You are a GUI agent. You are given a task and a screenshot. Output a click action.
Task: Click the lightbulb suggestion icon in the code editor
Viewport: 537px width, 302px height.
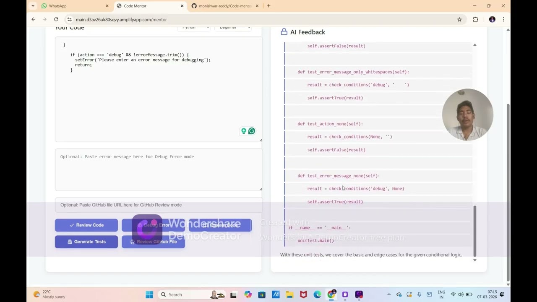(243, 131)
